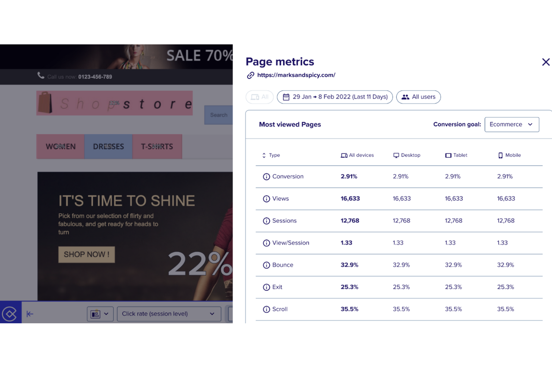
Task: Open the date range picker button
Action: click(335, 97)
